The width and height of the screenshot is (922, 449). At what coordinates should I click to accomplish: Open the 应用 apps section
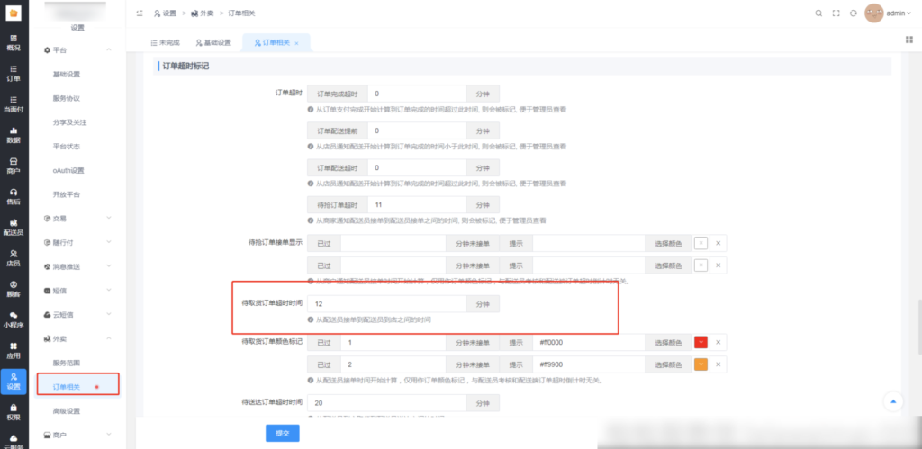click(14, 350)
